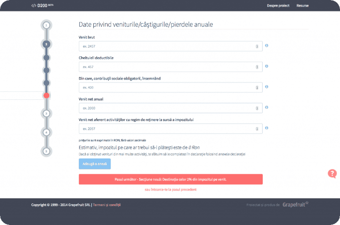The width and height of the screenshot is (340, 225).
Task: Open info icon for contribuții sociale obligatorii
Action: [x=267, y=86]
